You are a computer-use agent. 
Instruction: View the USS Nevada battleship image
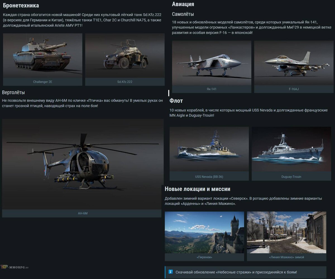pos(209,149)
